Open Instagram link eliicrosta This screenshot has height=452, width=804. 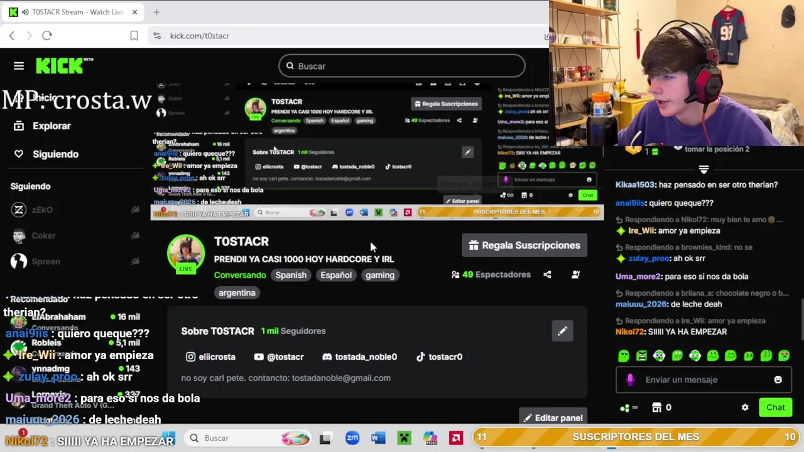[x=210, y=357]
